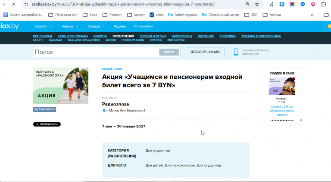Viewport: 331px width, 182px height.
Task: Open the 'ОБУЧЕНИЕ' category
Action: [206, 36]
